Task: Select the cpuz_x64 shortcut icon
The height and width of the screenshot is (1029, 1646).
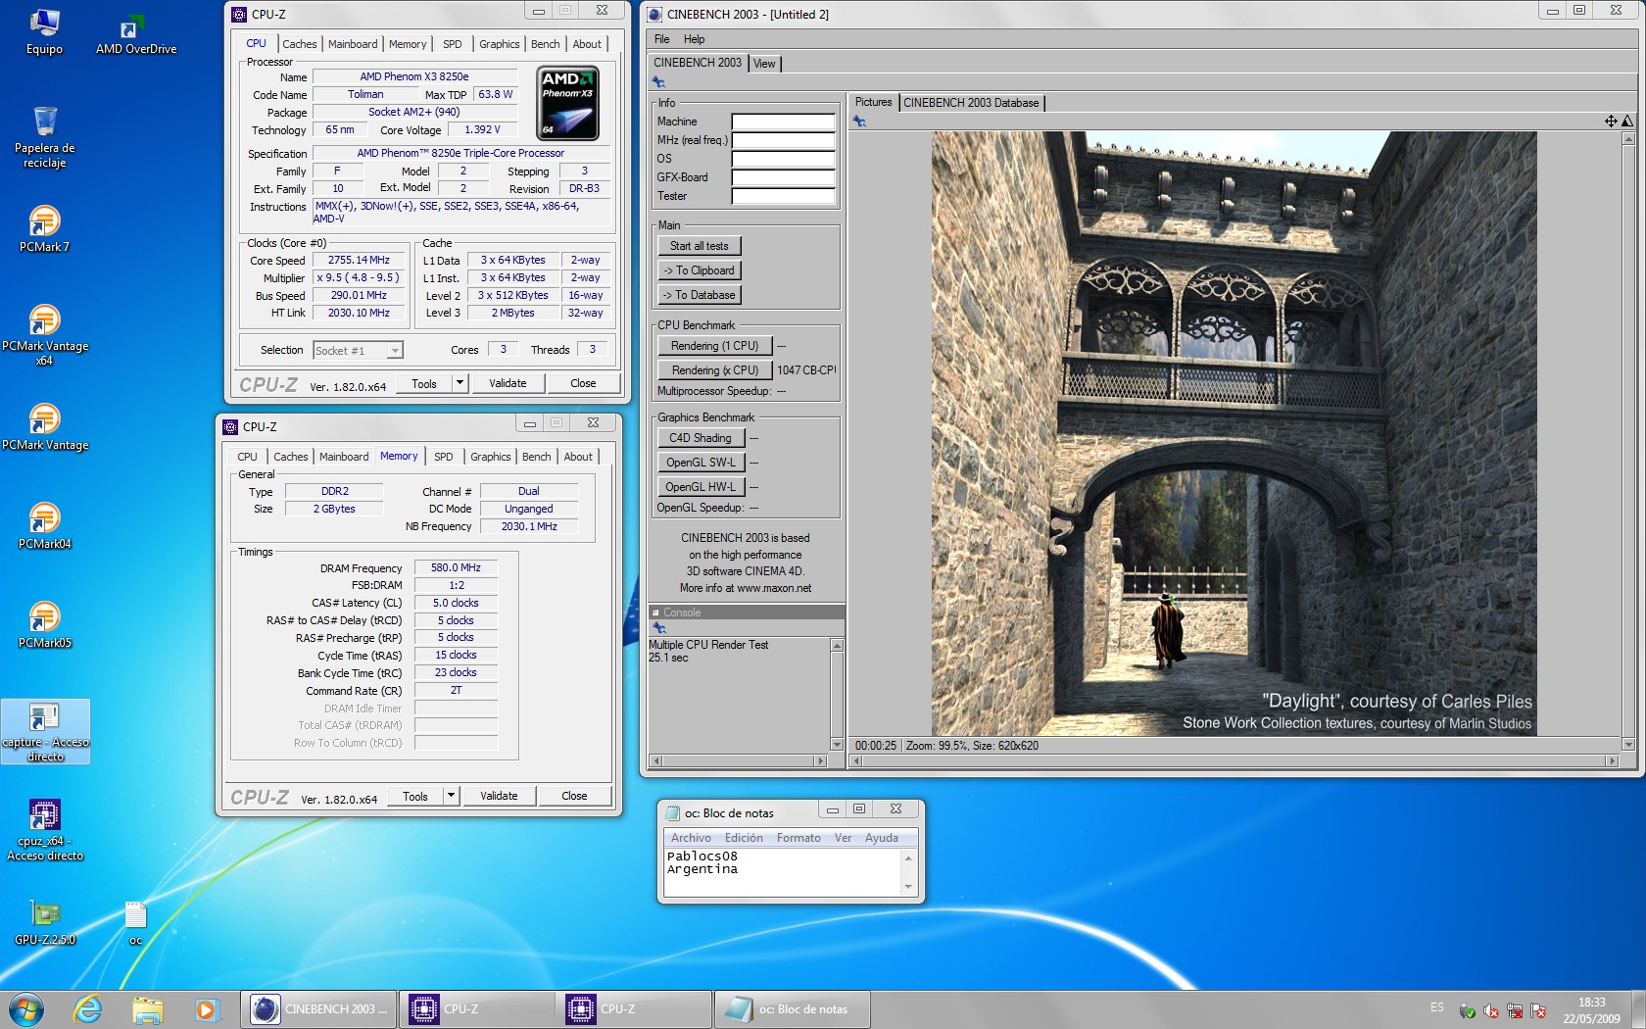Action: (x=45, y=830)
